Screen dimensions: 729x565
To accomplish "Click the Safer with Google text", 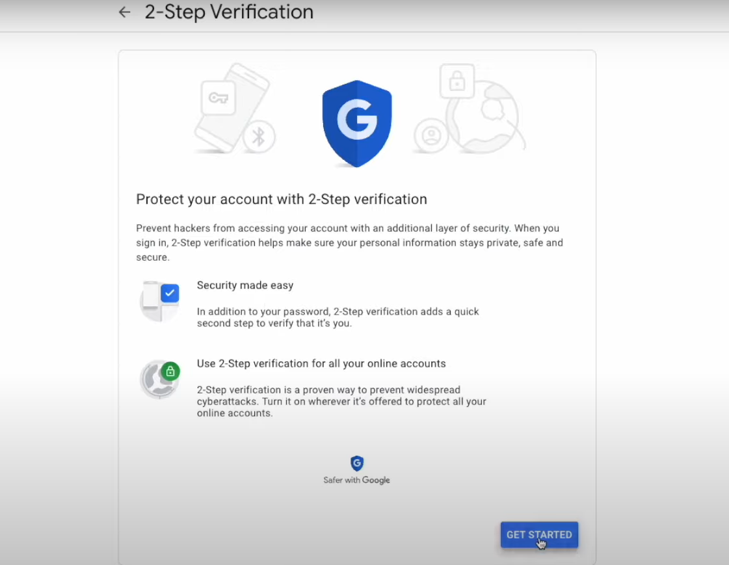I will pos(356,480).
